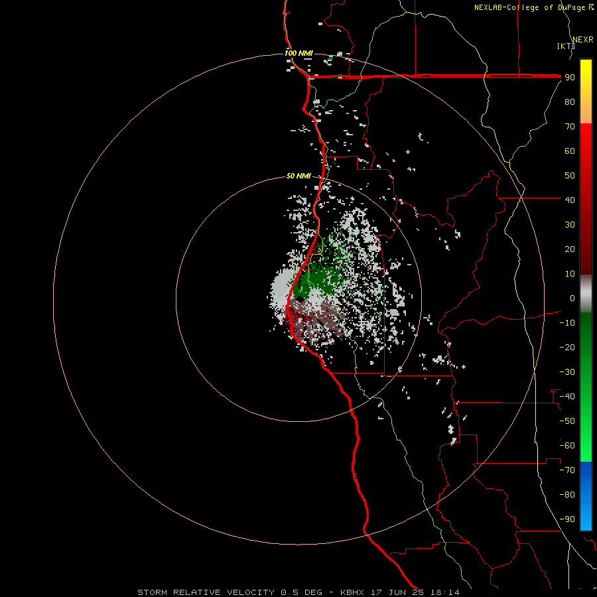Pick the bright green segment near -60 on the color bar
Image resolution: width=597 pixels, height=597 pixels.
[586, 446]
